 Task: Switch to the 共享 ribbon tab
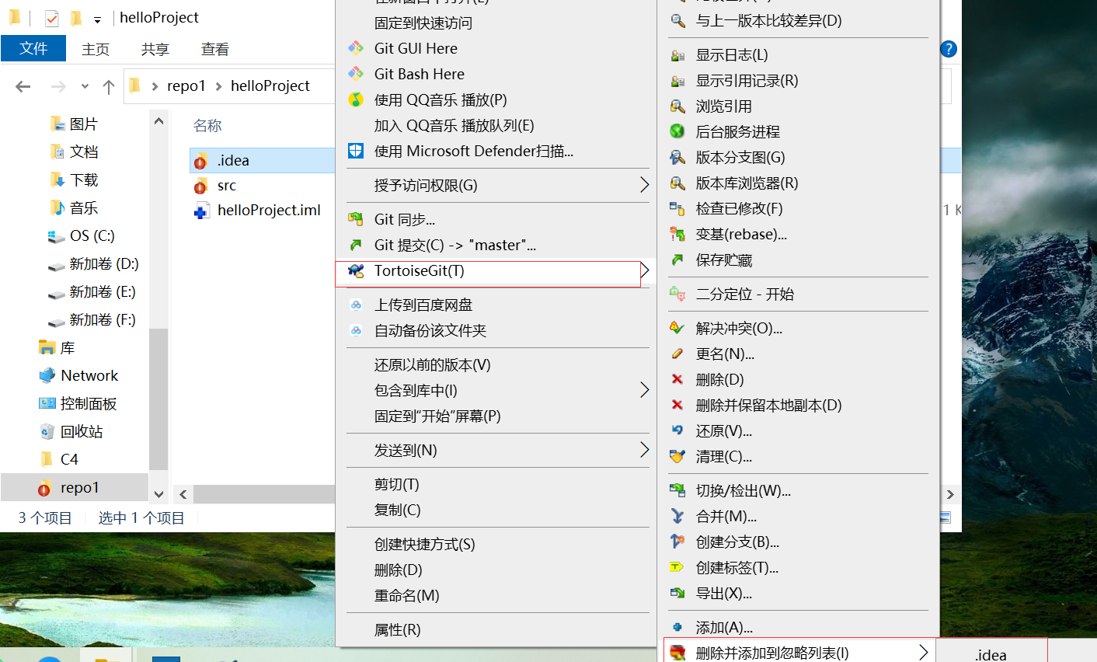click(x=155, y=49)
